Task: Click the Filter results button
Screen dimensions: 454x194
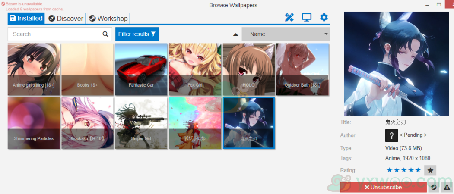Action: coord(137,34)
